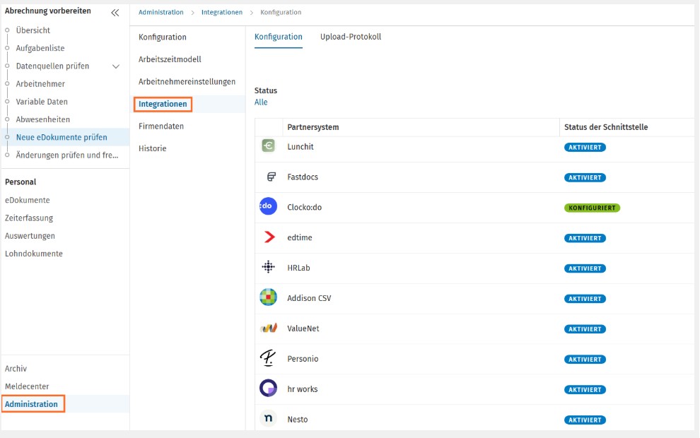Open Konfiguration in the settings menu
Viewport: 700px width, 438px height.
[162, 37]
